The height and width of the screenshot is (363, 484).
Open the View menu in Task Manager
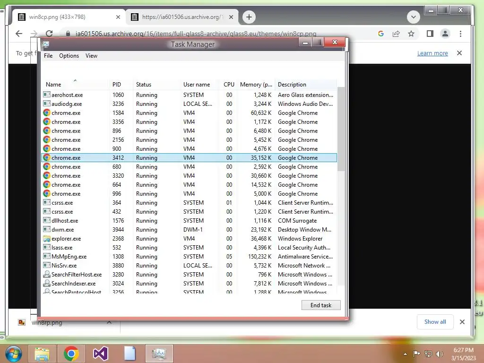pyautogui.click(x=91, y=56)
